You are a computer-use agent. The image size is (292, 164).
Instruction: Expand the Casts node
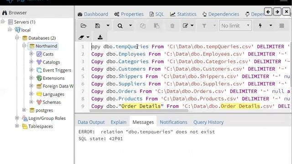click(31, 54)
